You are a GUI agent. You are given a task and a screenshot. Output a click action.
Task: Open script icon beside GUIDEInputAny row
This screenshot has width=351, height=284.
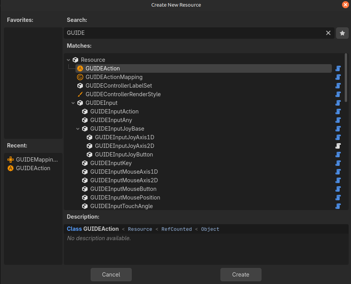338,120
